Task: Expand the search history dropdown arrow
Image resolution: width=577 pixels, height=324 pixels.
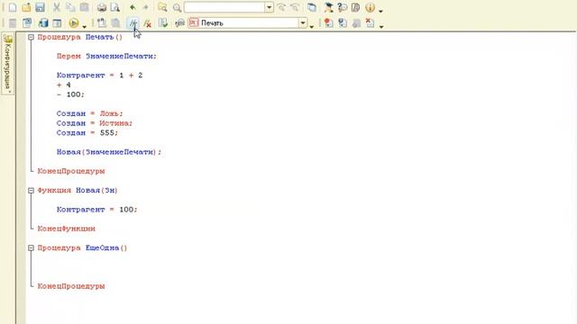Action: (269, 7)
